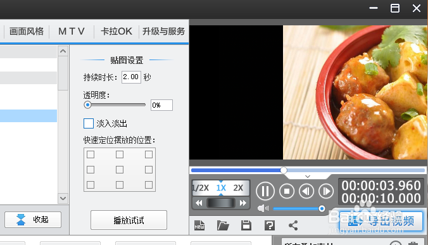The image size is (428, 245).
Task: Maximize the application window
Action: coord(395,8)
